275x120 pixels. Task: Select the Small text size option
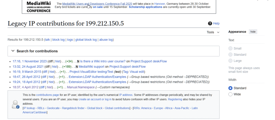[230, 49]
